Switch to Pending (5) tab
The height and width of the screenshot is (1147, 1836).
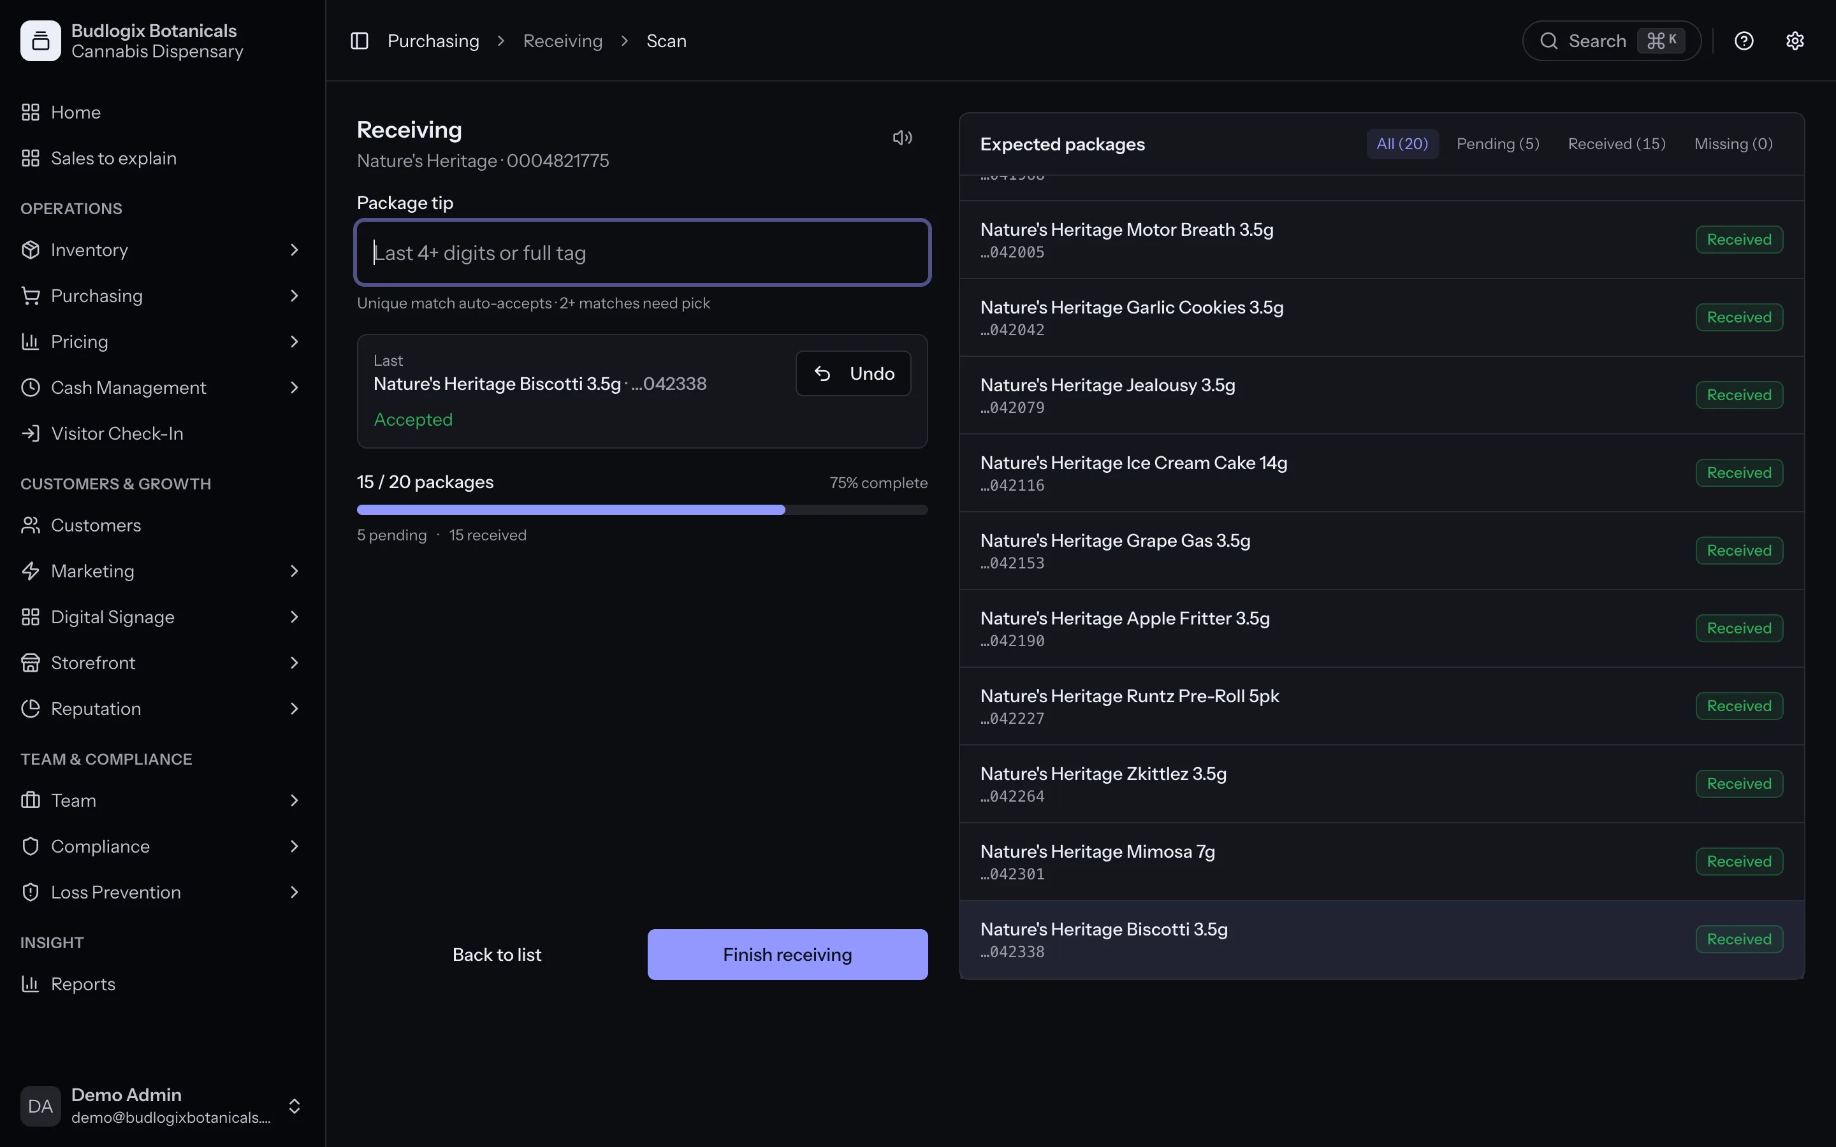coord(1497,144)
